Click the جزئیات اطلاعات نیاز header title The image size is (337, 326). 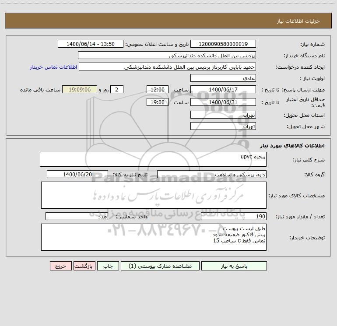(x=298, y=21)
